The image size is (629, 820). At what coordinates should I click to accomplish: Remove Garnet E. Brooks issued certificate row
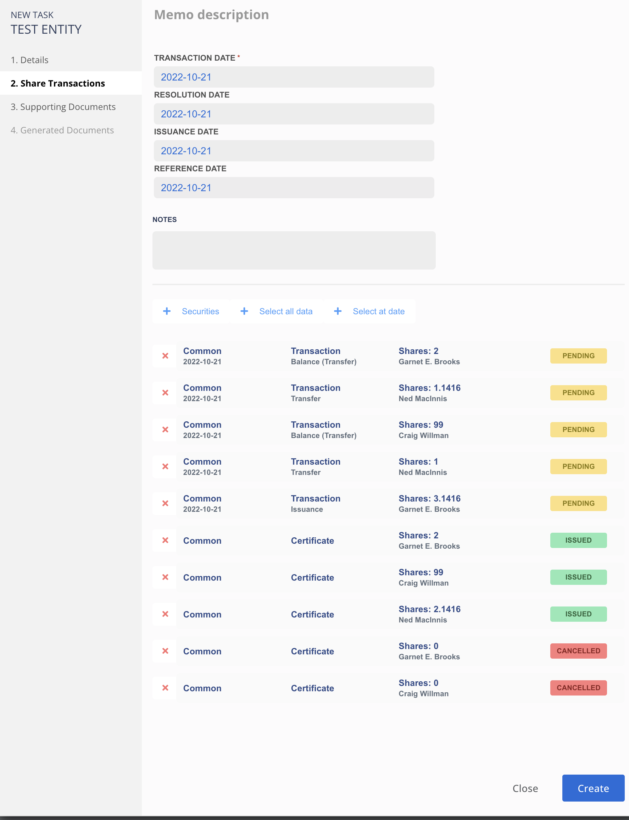[165, 540]
